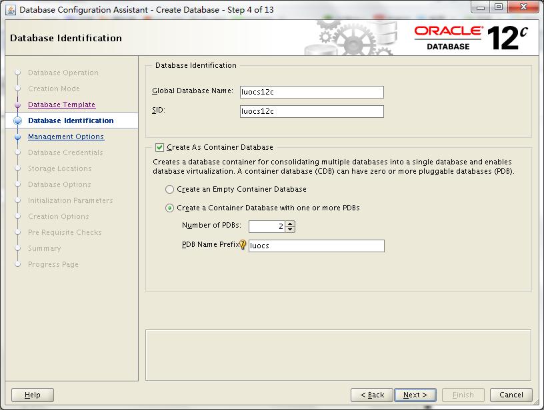Decrease the Number of PDBs value

(x=290, y=229)
